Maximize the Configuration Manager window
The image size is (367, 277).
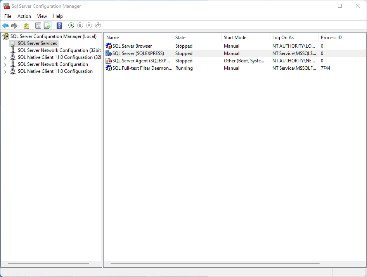pyautogui.click(x=340, y=6)
